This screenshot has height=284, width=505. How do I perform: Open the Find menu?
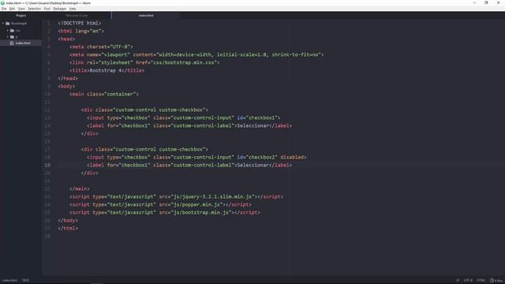pyautogui.click(x=47, y=9)
